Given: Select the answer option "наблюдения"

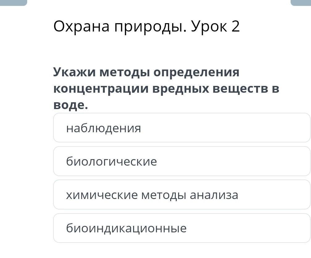Looking at the screenshot, I should [182, 128].
